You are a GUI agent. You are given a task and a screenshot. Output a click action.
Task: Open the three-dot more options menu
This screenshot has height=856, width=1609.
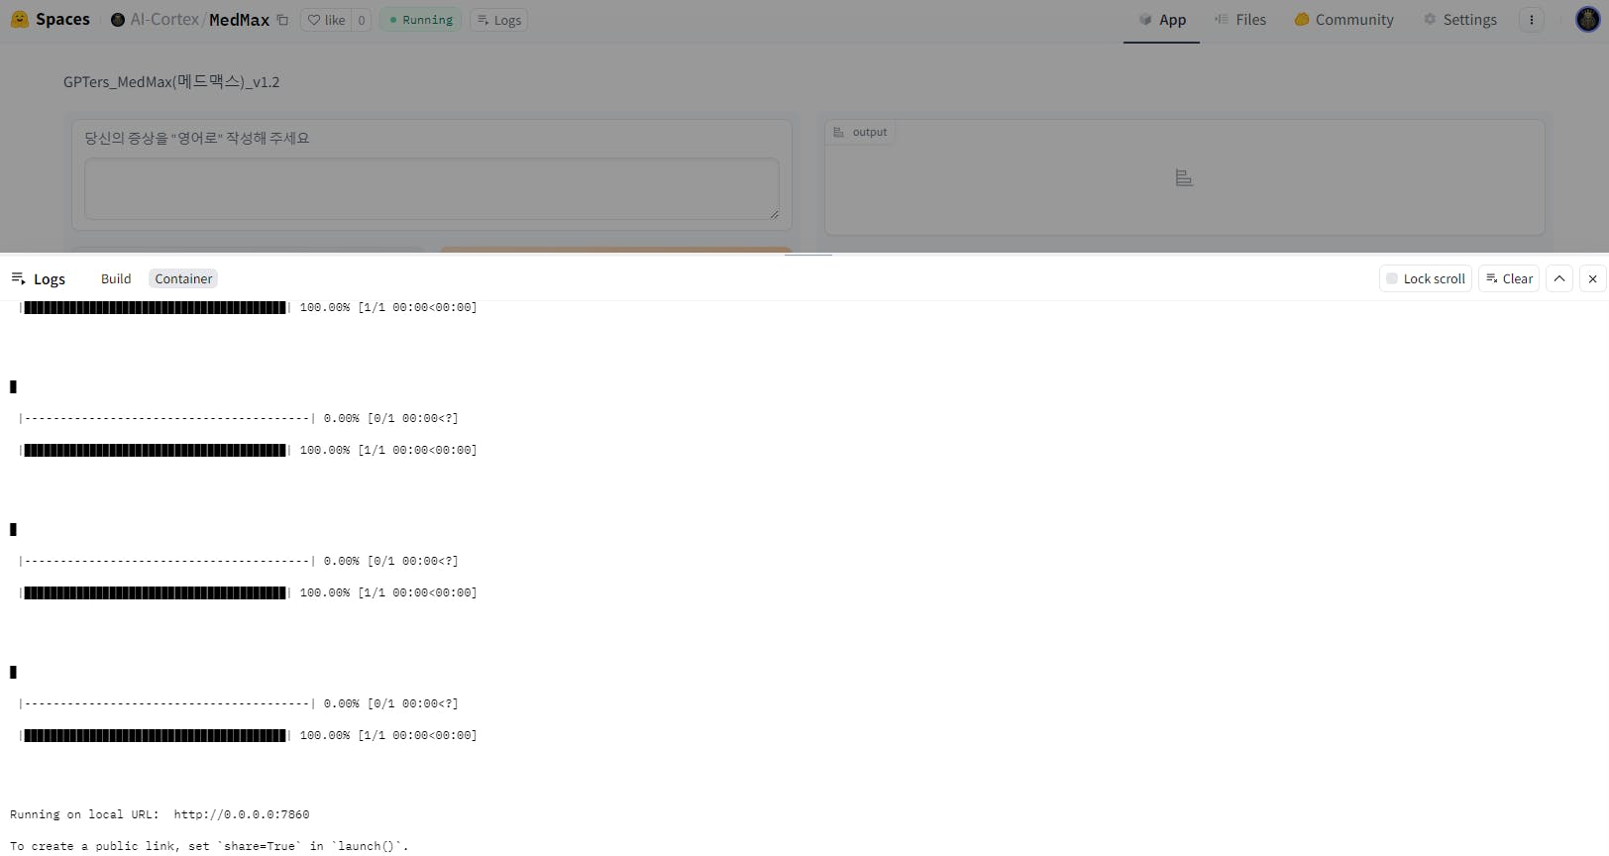[x=1532, y=20]
